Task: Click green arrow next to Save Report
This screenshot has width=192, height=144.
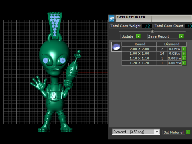Action: (181, 36)
